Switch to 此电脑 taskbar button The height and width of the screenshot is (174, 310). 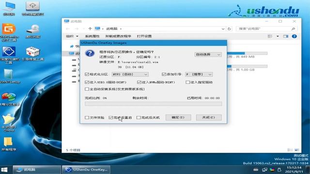click(37, 170)
